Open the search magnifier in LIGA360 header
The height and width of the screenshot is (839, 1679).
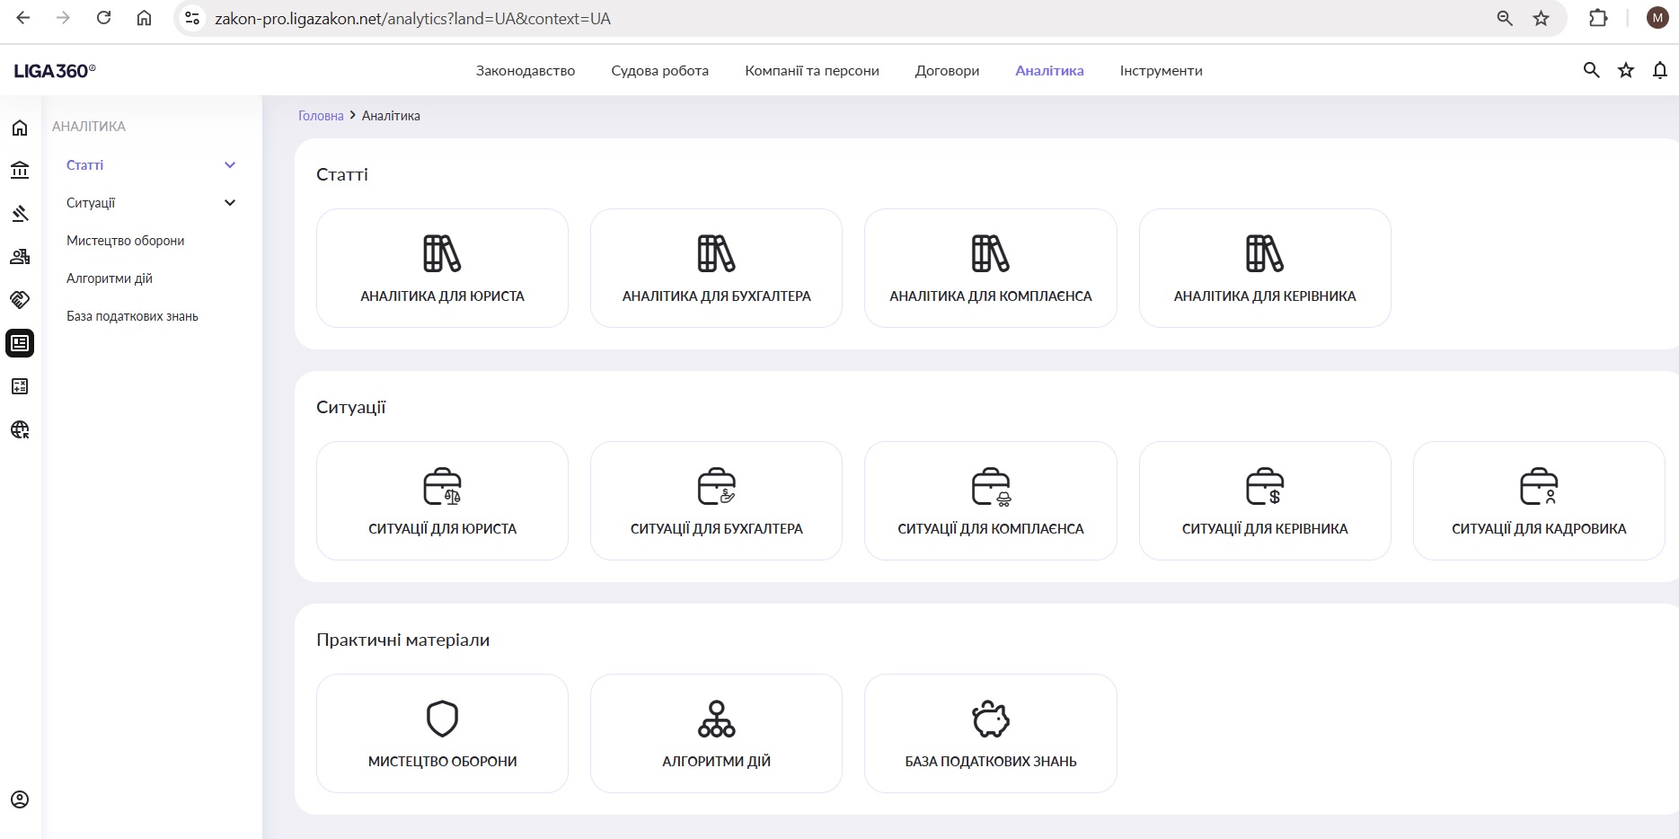[1591, 70]
